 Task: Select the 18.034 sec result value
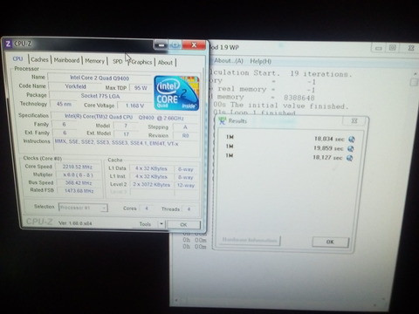pos(329,139)
